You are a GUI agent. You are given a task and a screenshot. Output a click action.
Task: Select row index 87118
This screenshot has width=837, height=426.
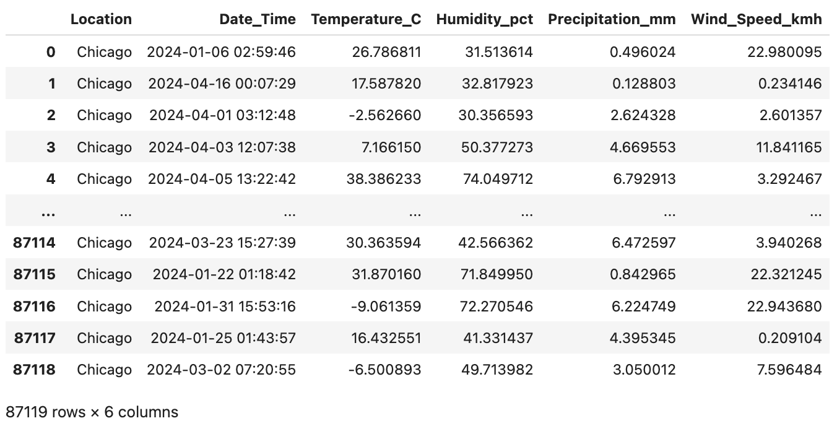34,370
